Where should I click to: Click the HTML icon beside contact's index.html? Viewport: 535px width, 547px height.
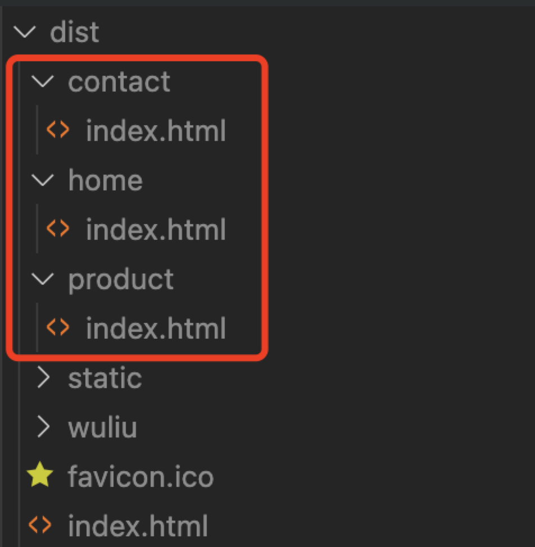pos(57,130)
